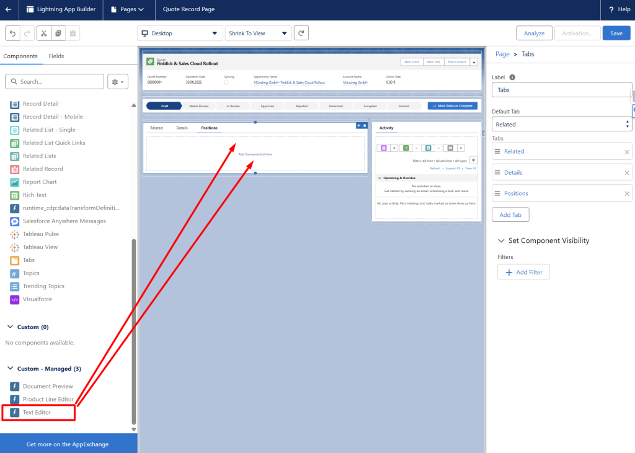Collapse the Set Component Visibility section
This screenshot has height=453, width=635.
point(501,240)
